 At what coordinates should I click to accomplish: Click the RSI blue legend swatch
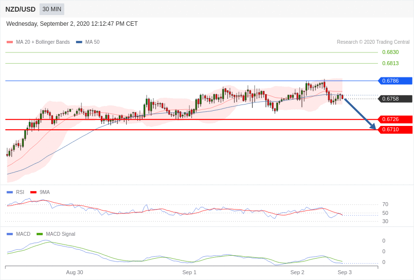pyautogui.click(x=10, y=192)
